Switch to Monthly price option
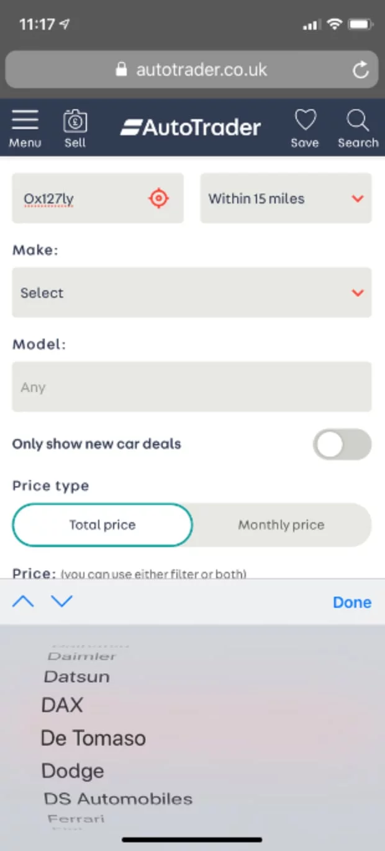Viewport: 385px width, 851px height. tap(281, 525)
